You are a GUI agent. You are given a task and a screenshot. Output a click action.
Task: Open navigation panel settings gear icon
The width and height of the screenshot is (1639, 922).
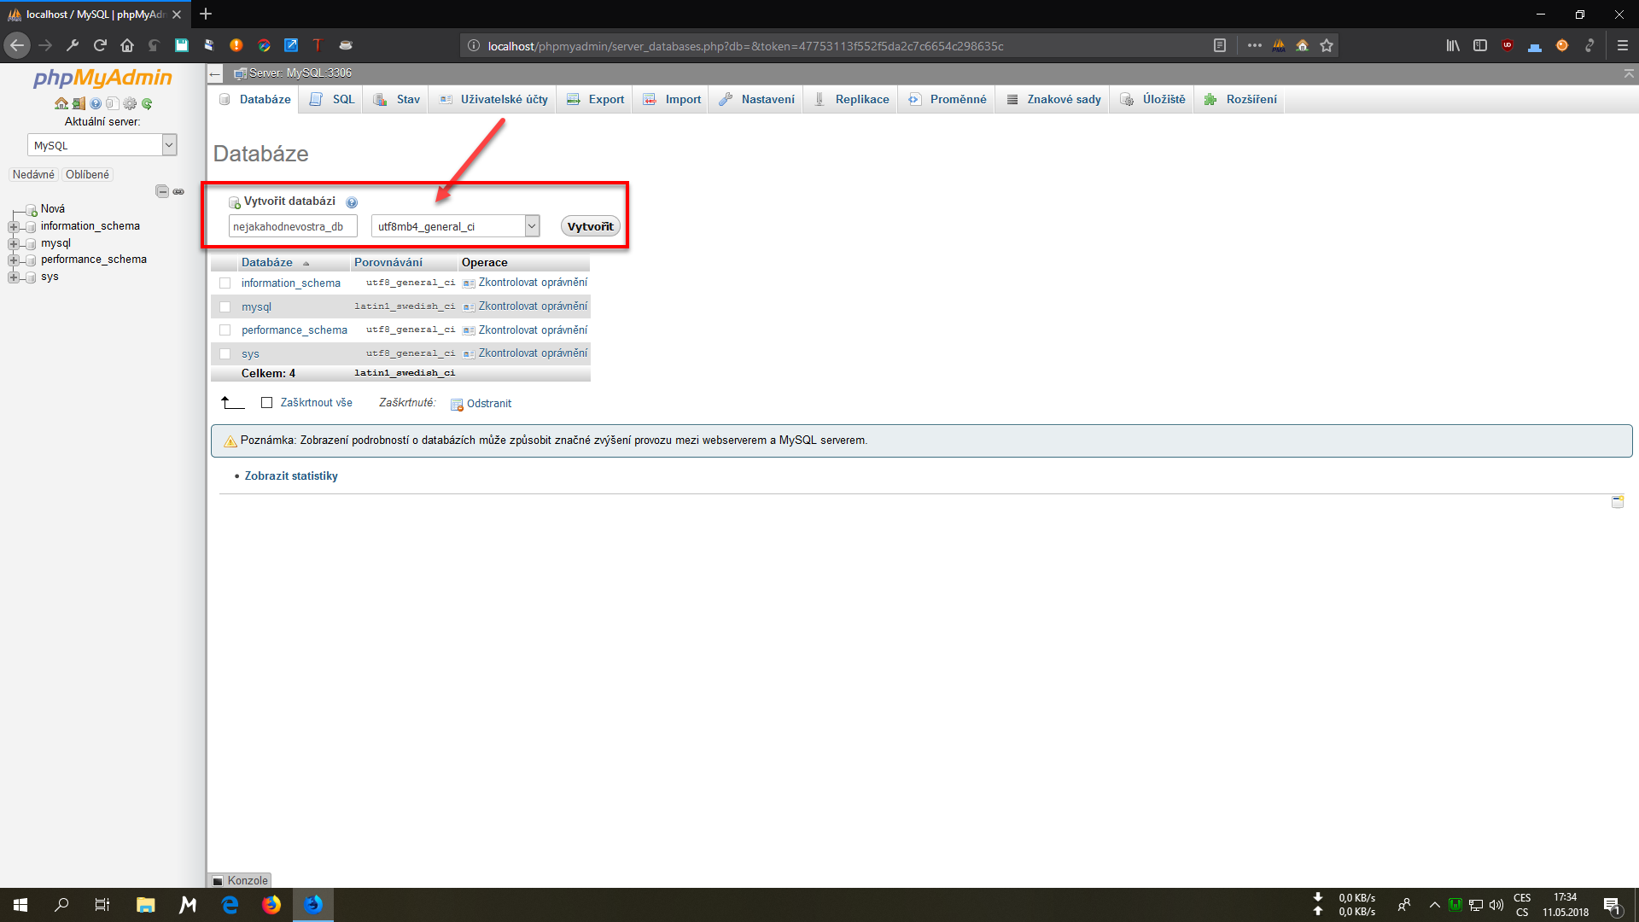pyautogui.click(x=130, y=103)
